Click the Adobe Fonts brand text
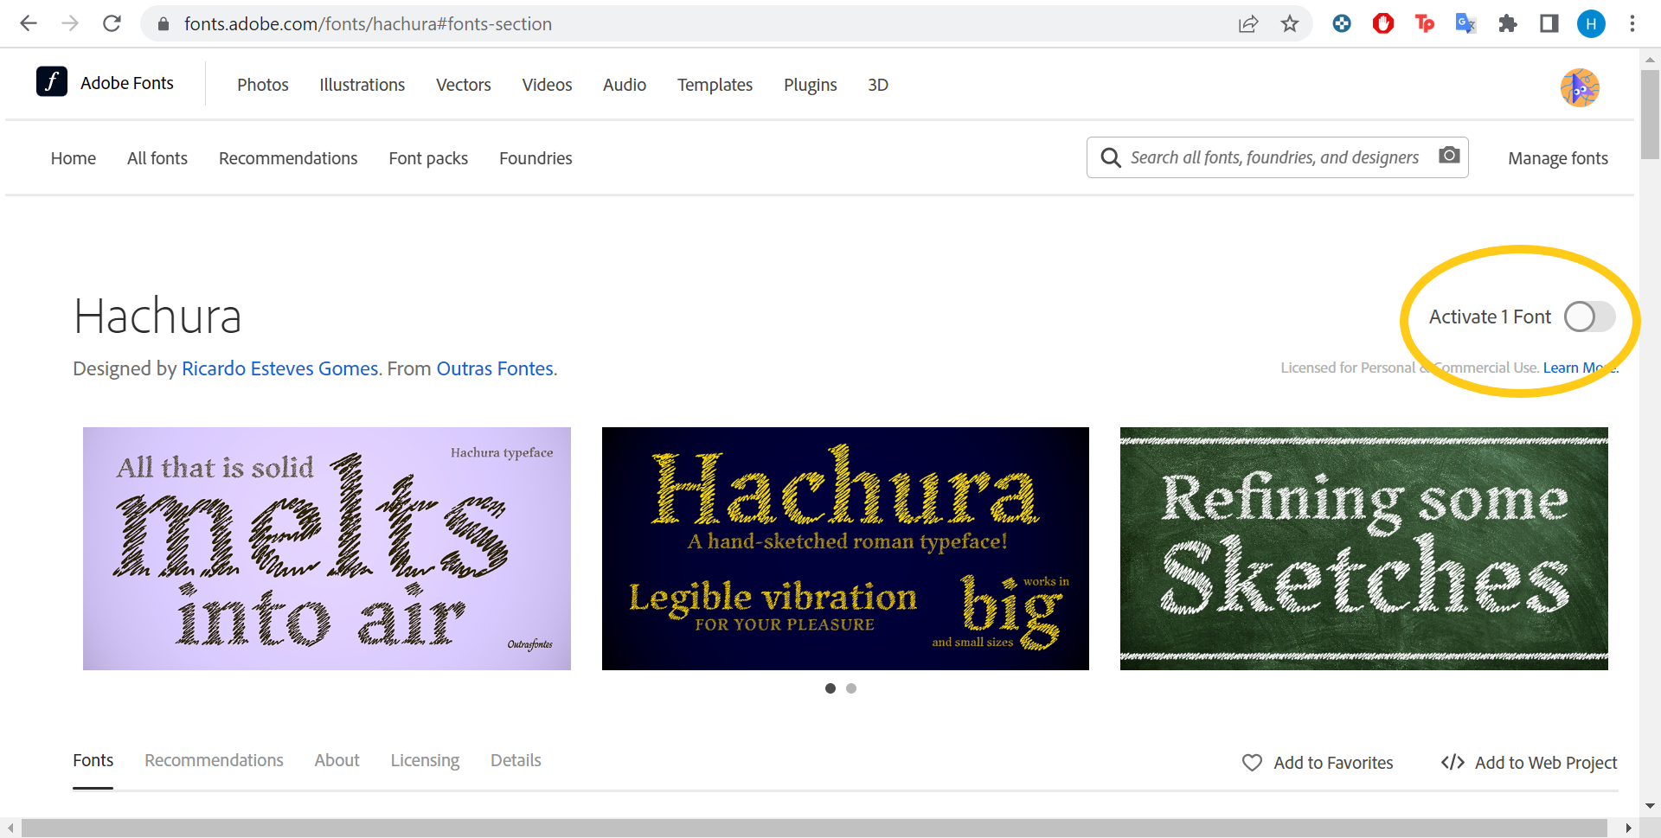 coord(127,83)
